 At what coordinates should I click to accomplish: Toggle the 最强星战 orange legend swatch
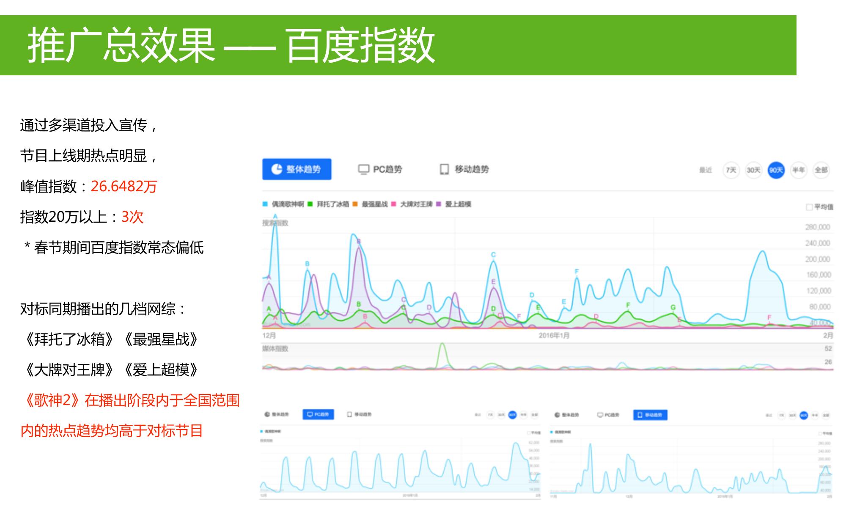point(355,204)
